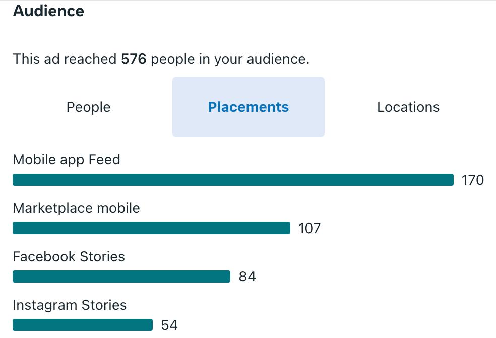Click the Facebook Stories label
Image resolution: width=496 pixels, height=338 pixels.
(69, 257)
